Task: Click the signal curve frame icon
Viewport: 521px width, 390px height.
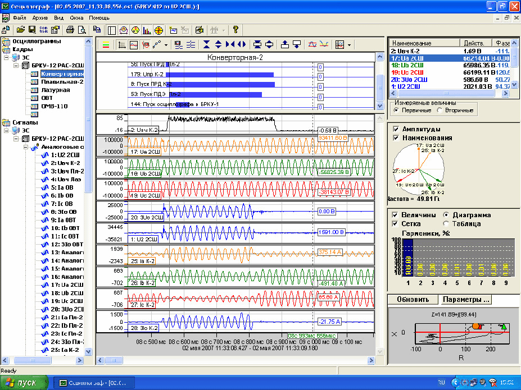Action: click(x=134, y=45)
